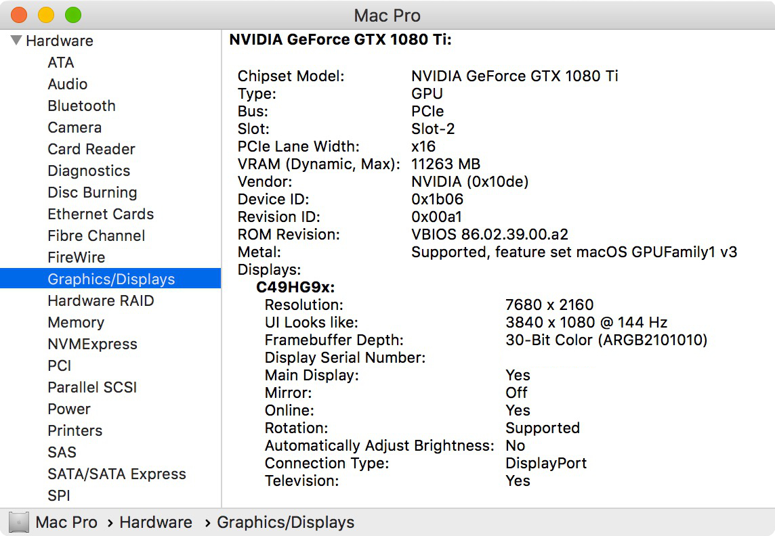Click the NVIDIA GeForce GTX 1080 Ti heading
775x536 pixels.
(x=341, y=39)
